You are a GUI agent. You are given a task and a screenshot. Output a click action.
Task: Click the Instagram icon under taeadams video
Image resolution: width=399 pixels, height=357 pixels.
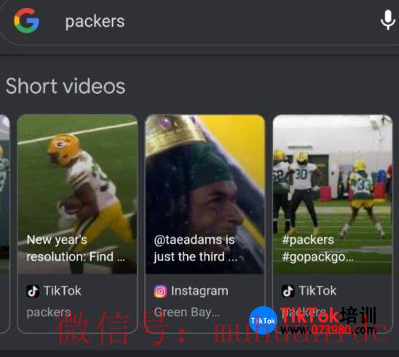pos(160,291)
